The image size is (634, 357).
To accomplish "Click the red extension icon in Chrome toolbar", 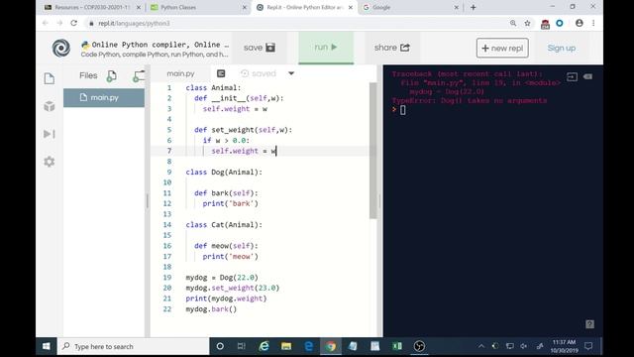I will coord(545,24).
